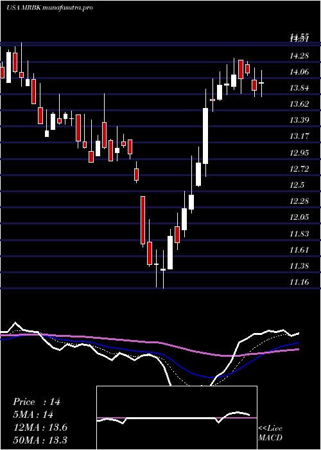Click the 12.28 price axis label
This screenshot has width=321, height=450.
(300, 201)
